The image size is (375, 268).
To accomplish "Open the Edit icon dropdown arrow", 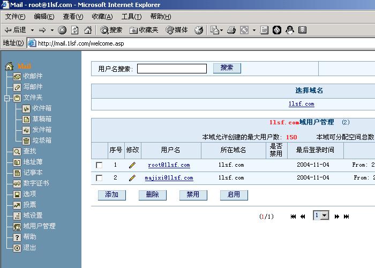I will [254, 30].
